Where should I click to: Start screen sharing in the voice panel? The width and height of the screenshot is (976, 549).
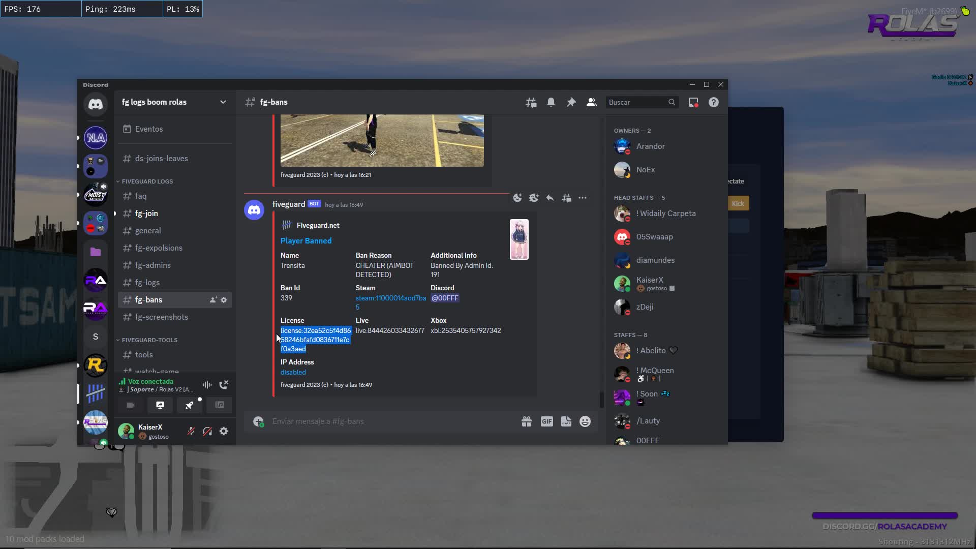(160, 405)
